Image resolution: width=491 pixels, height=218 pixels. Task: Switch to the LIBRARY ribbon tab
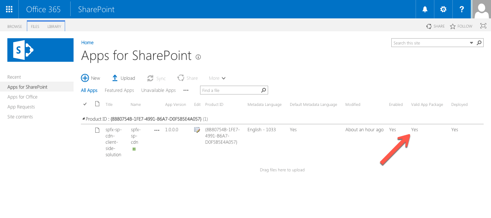pos(54,26)
